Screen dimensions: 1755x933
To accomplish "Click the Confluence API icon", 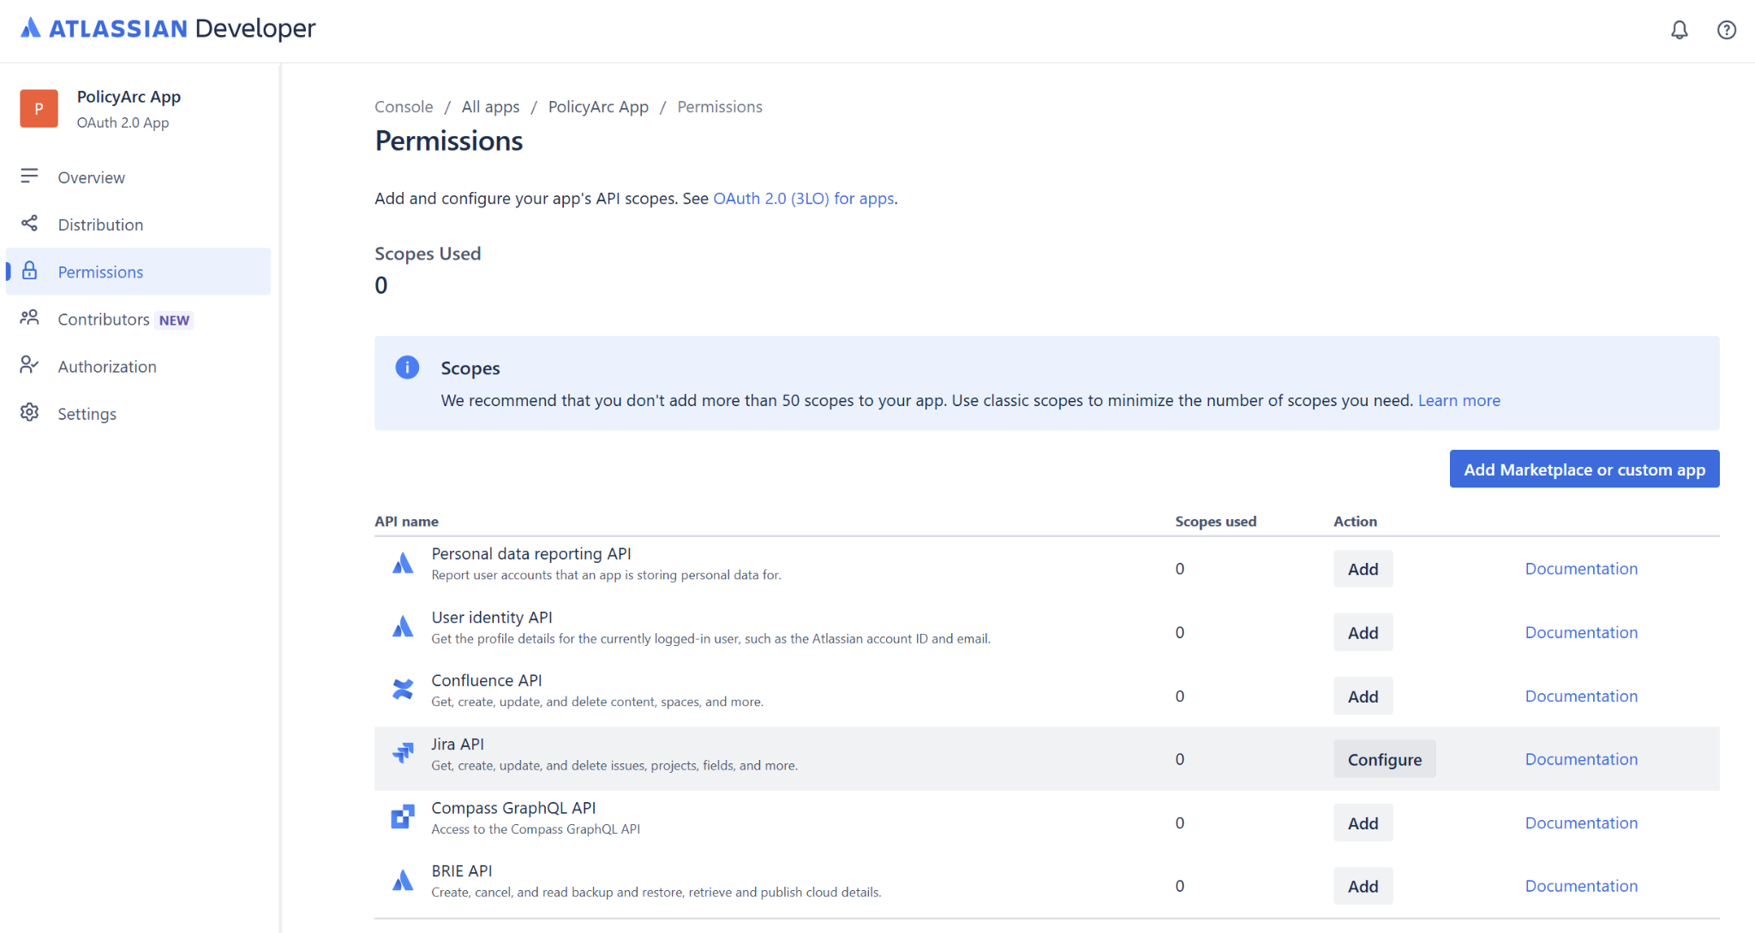I will coord(403,690).
